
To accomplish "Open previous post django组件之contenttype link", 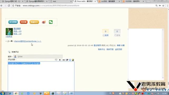I will (28, 41).
